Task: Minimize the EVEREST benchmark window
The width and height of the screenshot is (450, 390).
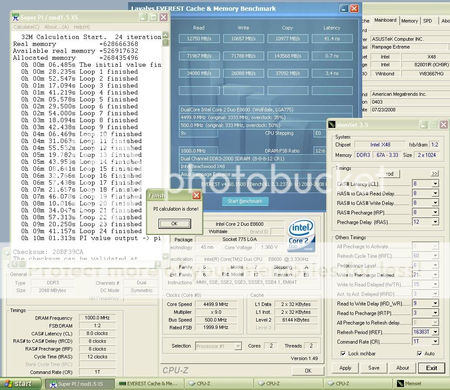Action: pyautogui.click(x=344, y=9)
